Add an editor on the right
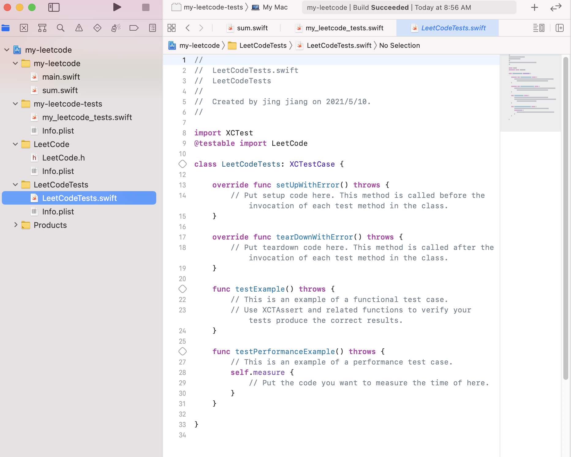This screenshot has height=457, width=571. (560, 28)
